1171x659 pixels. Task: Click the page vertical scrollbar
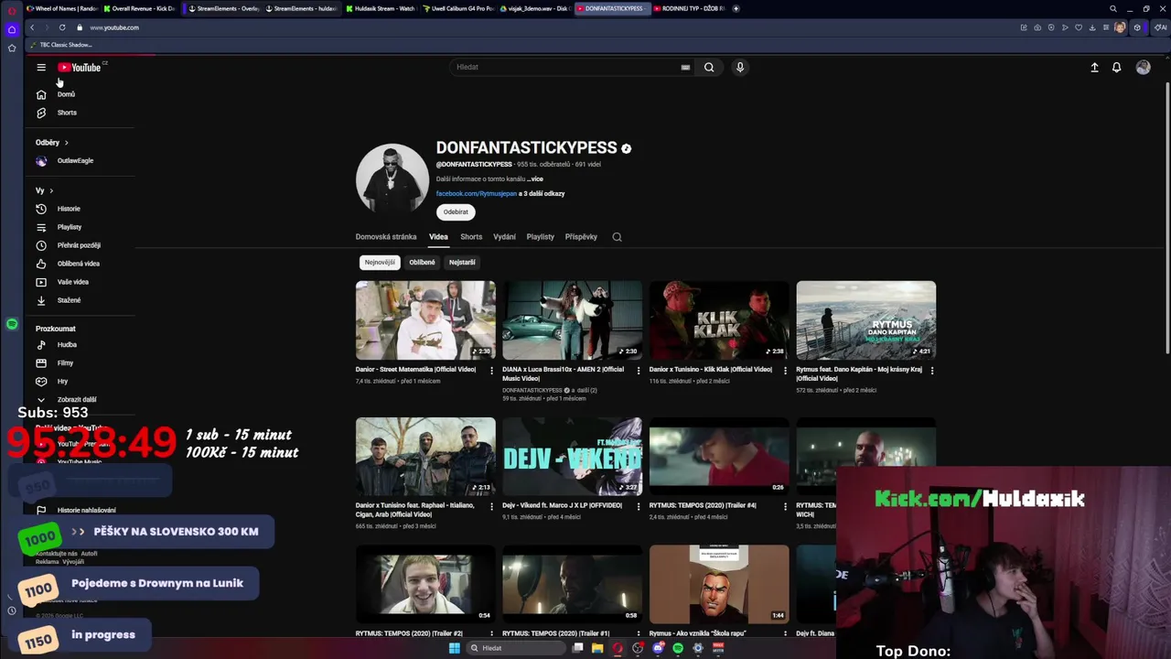1167,218
